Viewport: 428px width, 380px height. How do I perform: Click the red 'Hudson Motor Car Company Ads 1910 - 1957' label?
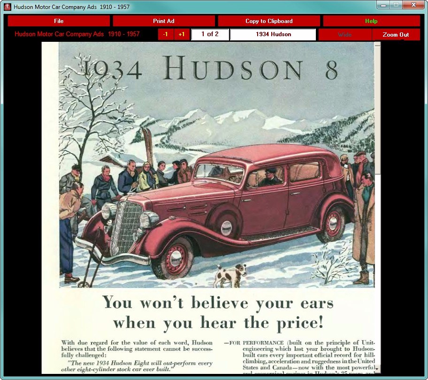click(x=77, y=34)
